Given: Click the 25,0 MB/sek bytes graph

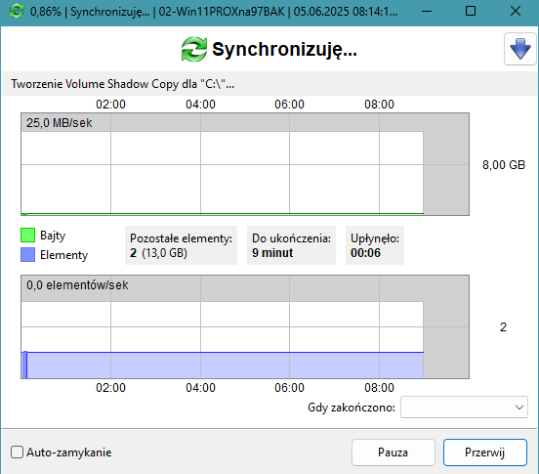Looking at the screenshot, I should (x=245, y=164).
